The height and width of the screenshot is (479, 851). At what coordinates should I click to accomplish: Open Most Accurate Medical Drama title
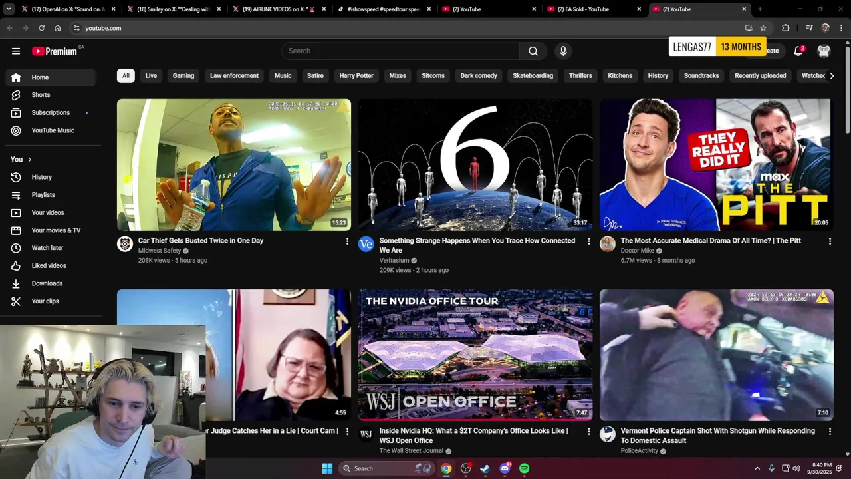pos(711,241)
